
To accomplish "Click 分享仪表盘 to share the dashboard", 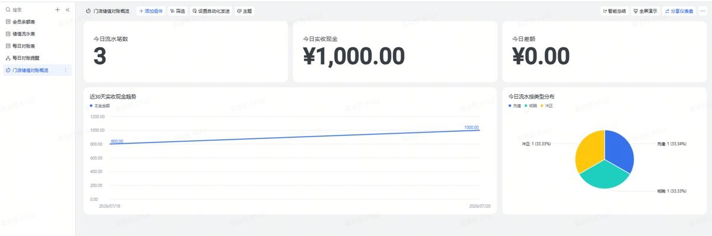I will (x=679, y=11).
